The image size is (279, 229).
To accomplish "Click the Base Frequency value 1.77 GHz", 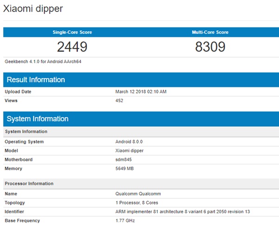I will pos(124,220).
